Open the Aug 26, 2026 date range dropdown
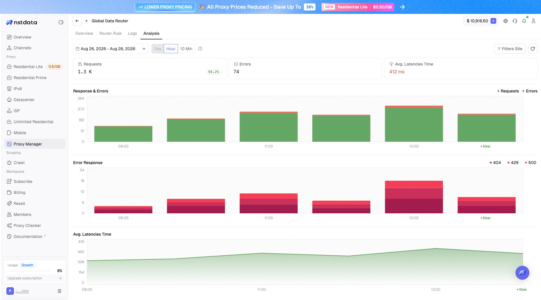Image resolution: width=541 pixels, height=300 pixels. [x=111, y=49]
